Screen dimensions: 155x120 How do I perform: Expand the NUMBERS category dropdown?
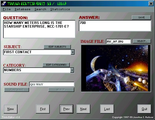pos(72,70)
